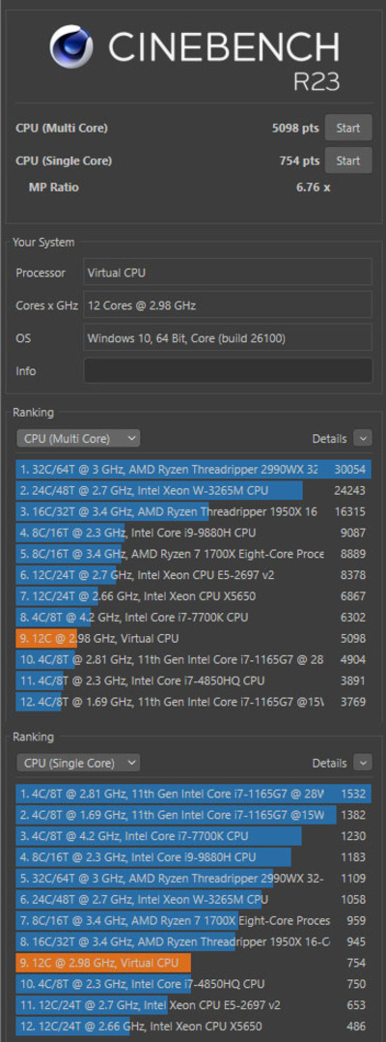
Task: Click the Details label in single core ranking
Action: tap(330, 763)
